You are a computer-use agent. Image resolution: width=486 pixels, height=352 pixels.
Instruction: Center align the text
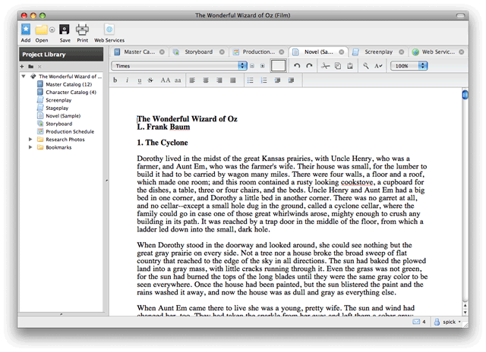(x=206, y=80)
